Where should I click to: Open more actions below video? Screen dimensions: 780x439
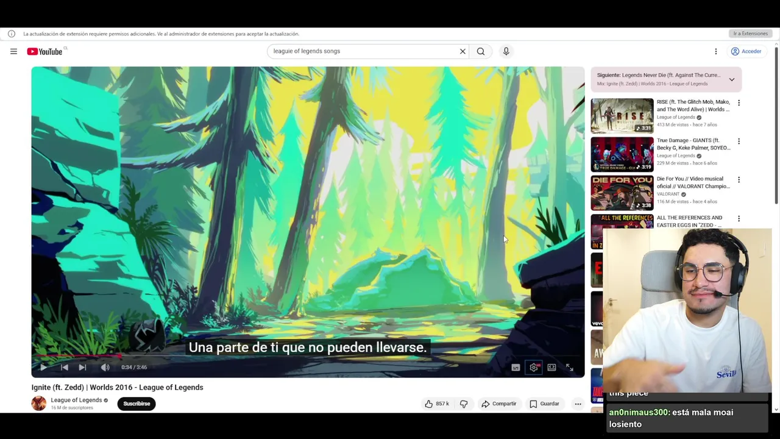point(578,404)
